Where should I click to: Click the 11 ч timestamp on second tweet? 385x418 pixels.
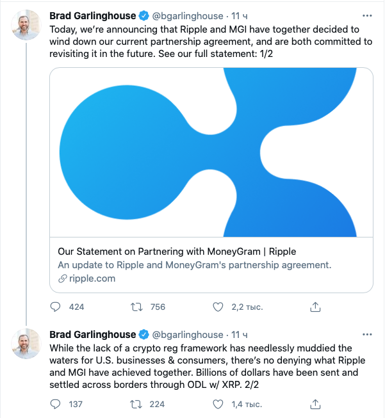tap(239, 335)
